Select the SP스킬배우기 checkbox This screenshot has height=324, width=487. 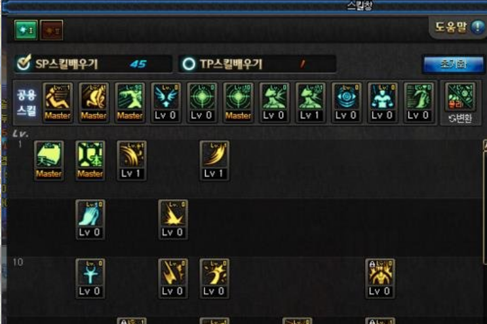click(24, 63)
